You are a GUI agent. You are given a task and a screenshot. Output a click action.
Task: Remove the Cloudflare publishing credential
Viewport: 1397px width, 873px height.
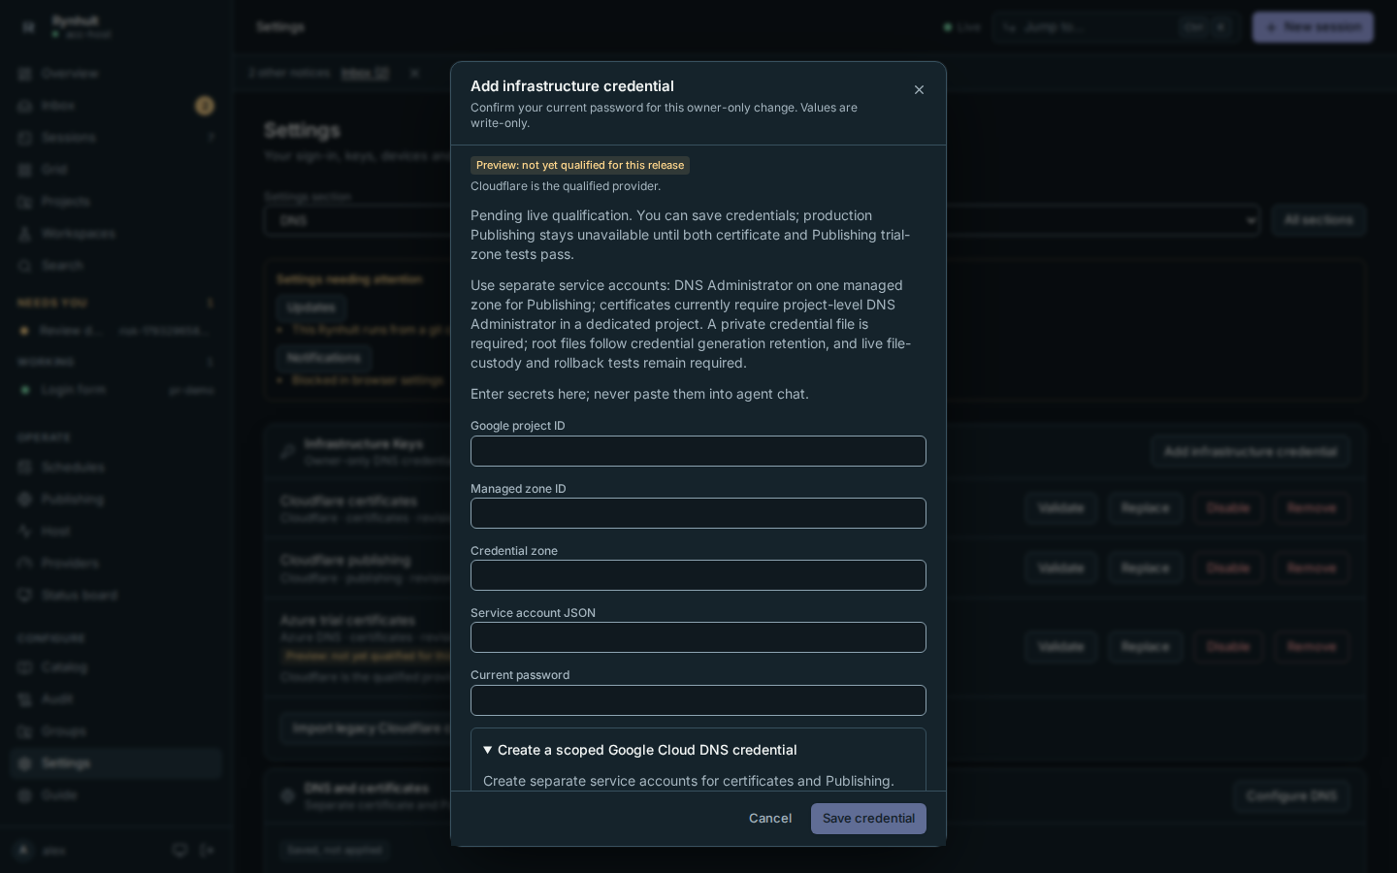[1312, 567]
